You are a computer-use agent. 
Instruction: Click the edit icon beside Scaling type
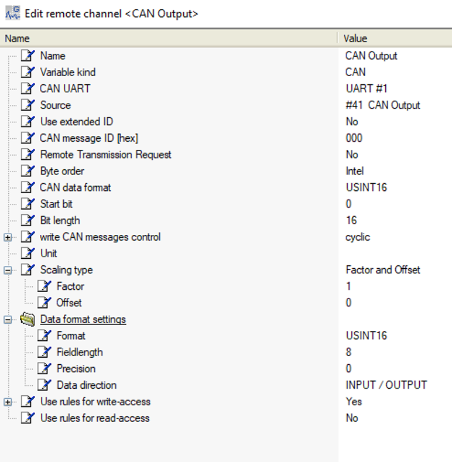click(28, 270)
